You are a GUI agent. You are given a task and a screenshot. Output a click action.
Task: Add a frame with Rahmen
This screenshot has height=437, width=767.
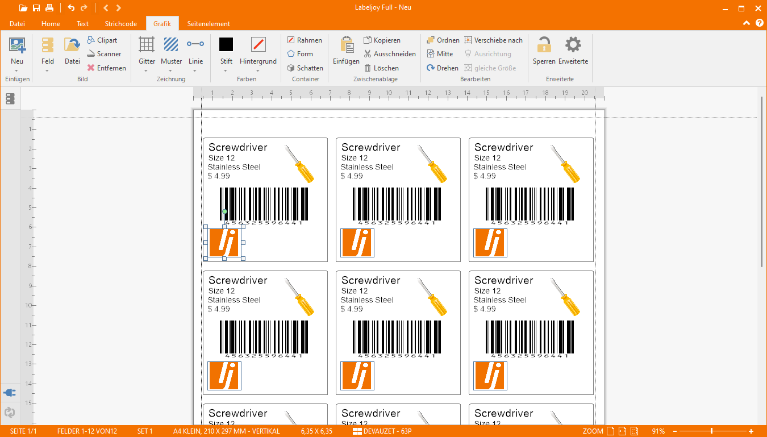[x=305, y=40]
